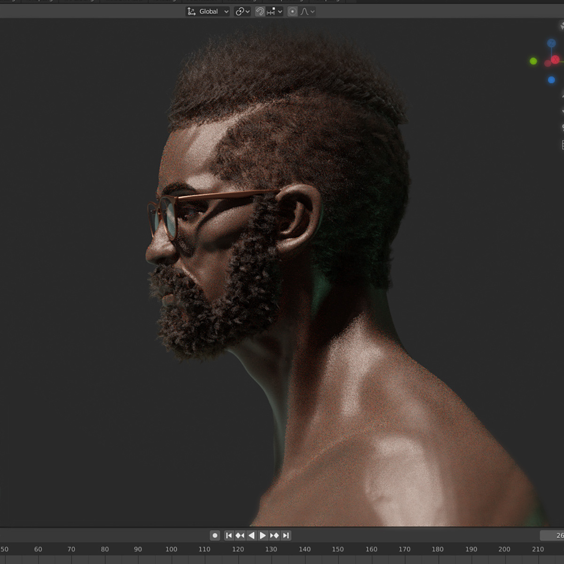Viewport: 564px width, 564px height.
Task: Click frame 130 on the timeline ruler
Action: [x=271, y=549]
